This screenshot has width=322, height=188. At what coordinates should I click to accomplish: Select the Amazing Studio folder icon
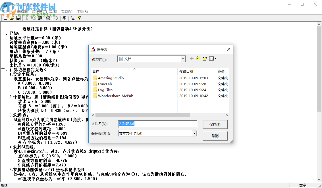pyautogui.click(x=95, y=78)
